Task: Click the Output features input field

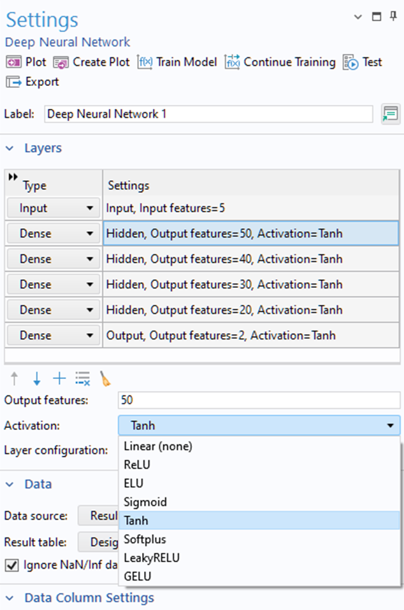Action: pos(255,401)
